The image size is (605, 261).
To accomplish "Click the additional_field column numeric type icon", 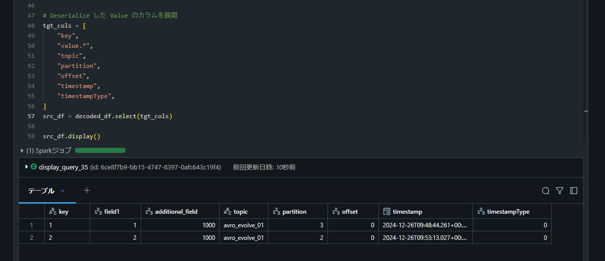I will click(x=149, y=212).
